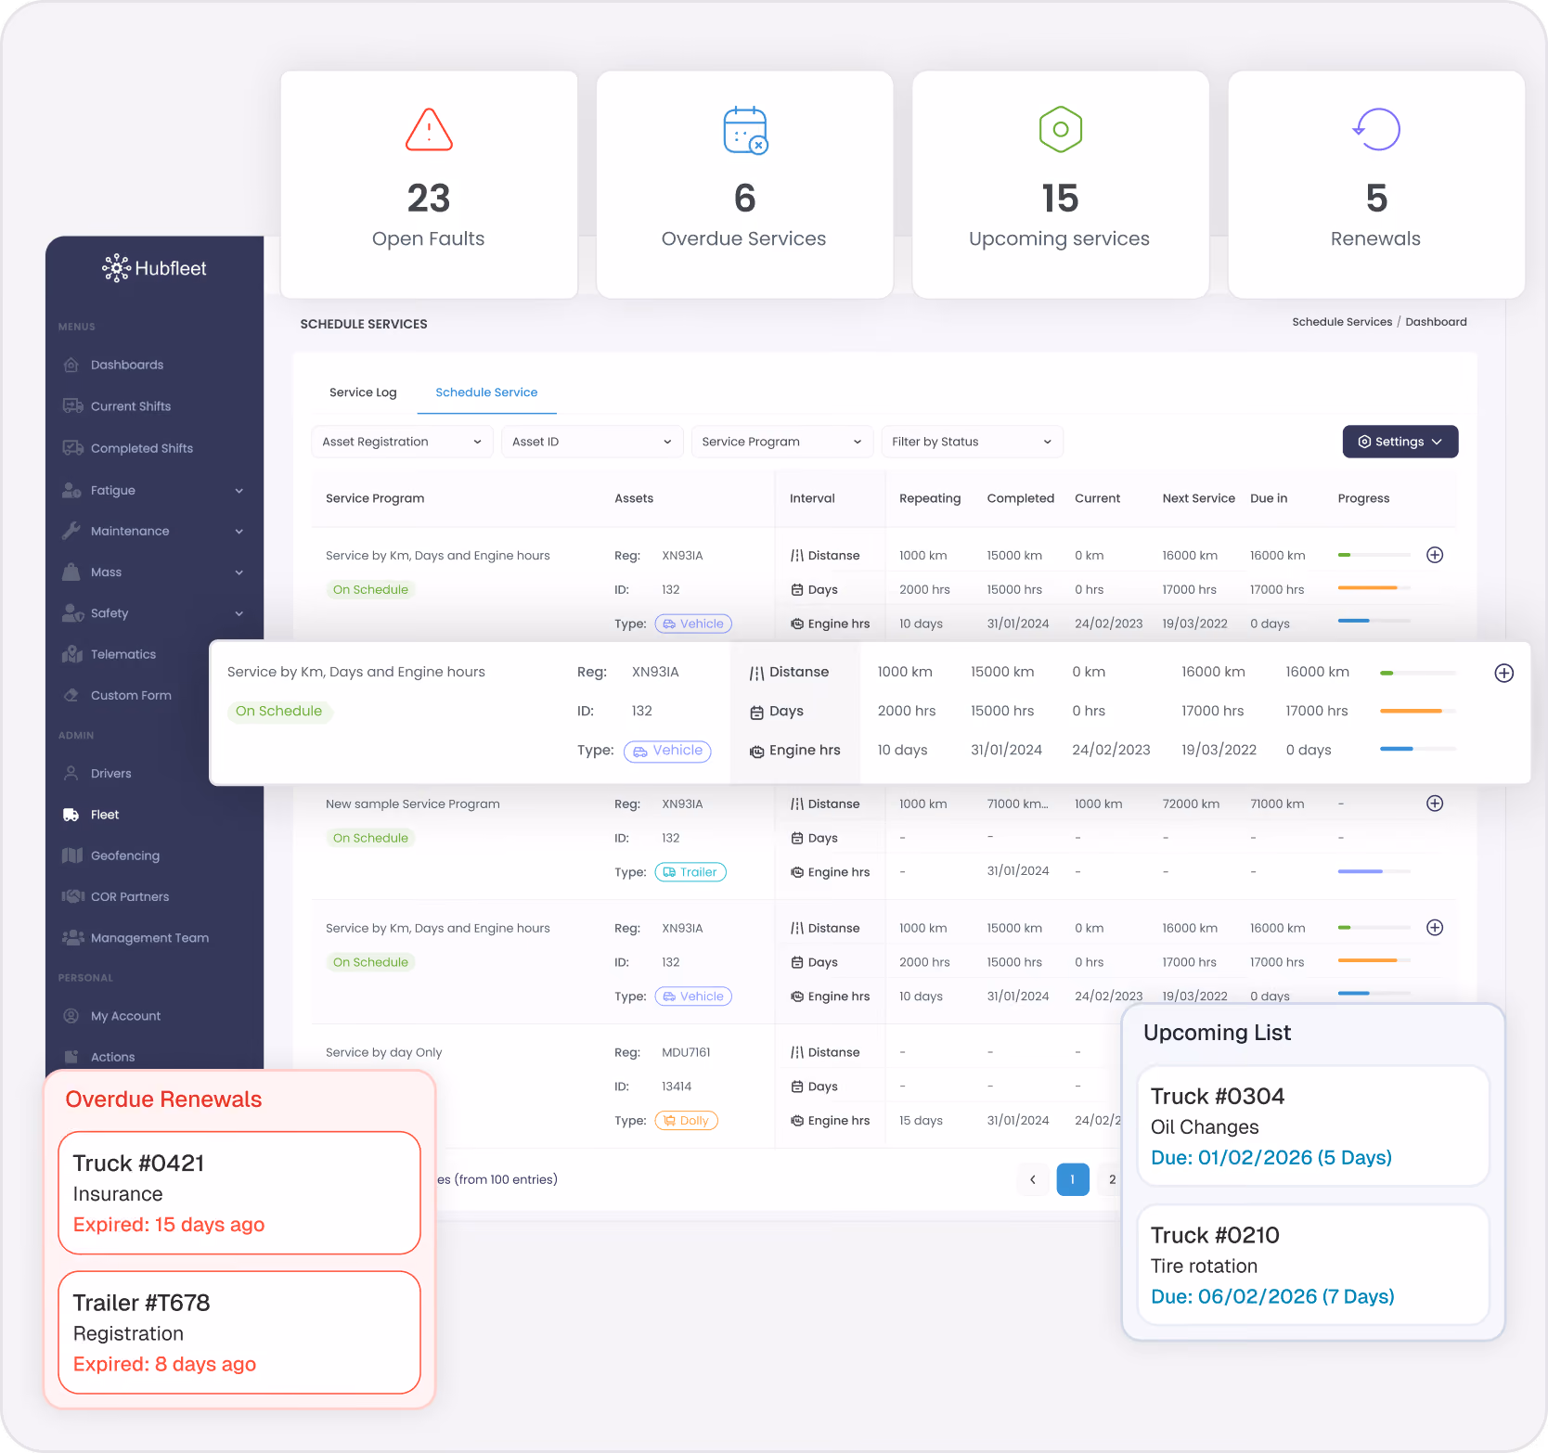Click the My Account icon

click(x=71, y=1016)
